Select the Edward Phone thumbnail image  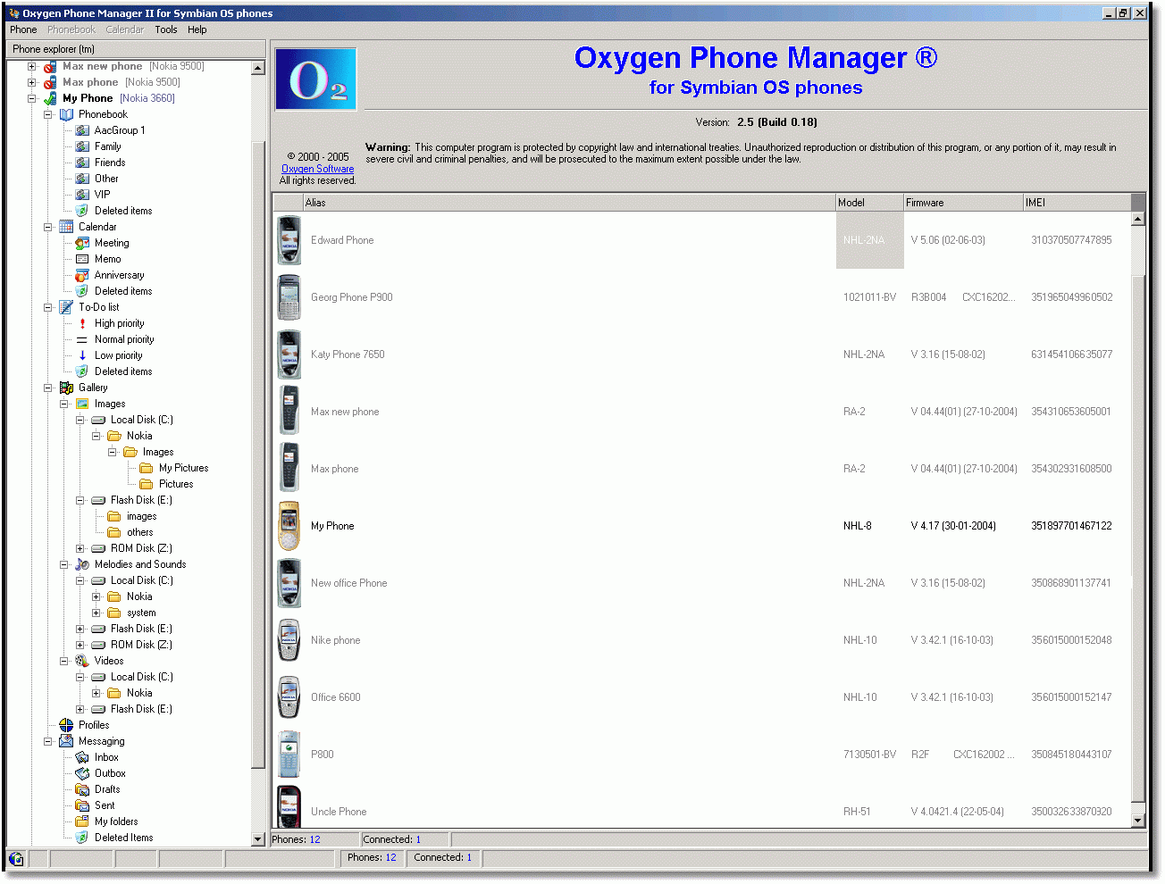[289, 240]
